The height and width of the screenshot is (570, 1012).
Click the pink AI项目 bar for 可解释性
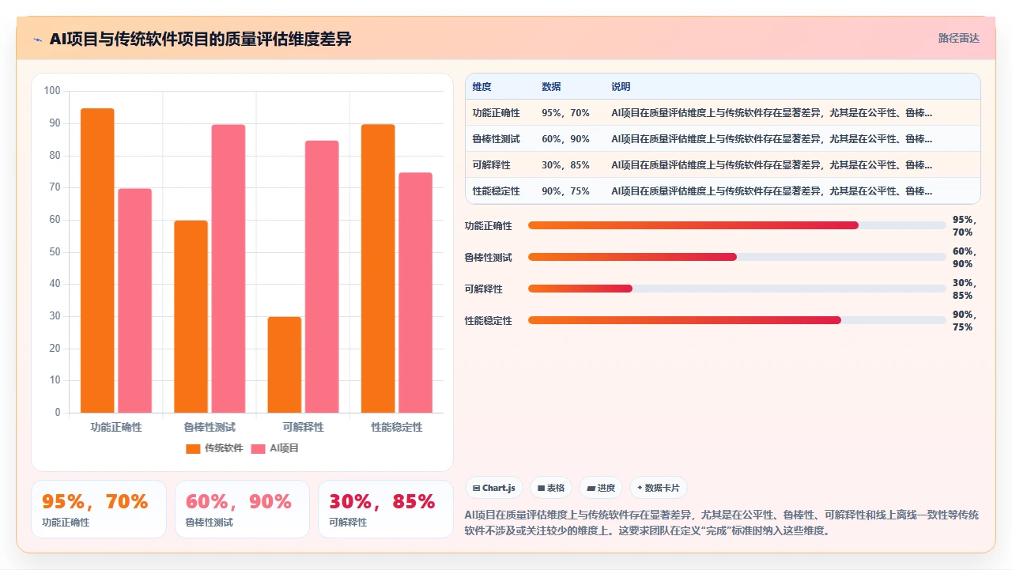pos(322,277)
